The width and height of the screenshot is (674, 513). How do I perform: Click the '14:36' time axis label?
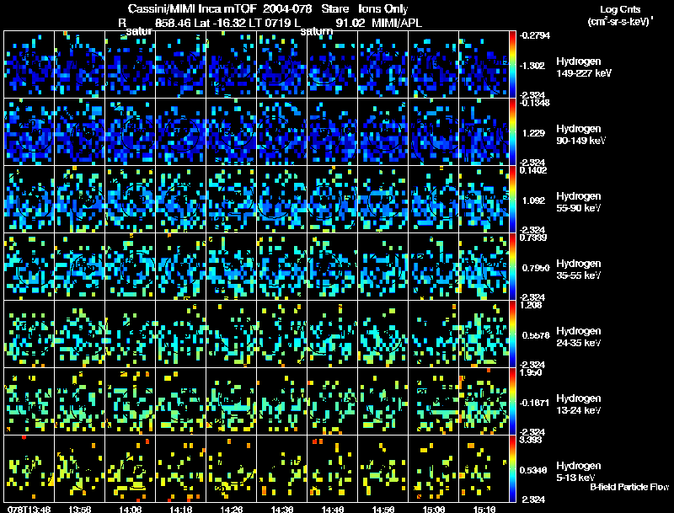(x=282, y=509)
